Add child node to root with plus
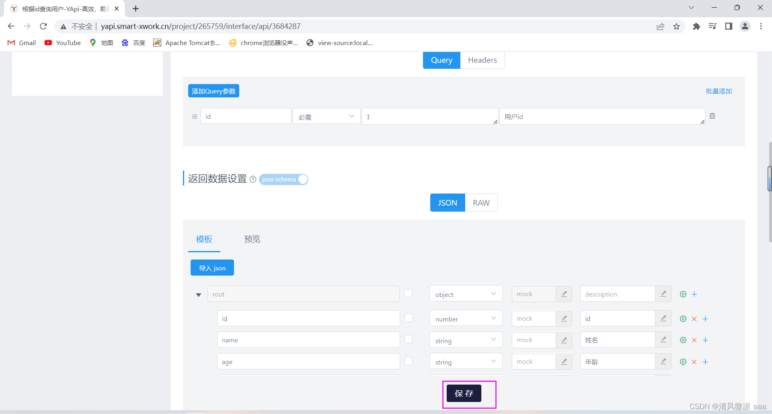772x414 pixels. tap(694, 294)
